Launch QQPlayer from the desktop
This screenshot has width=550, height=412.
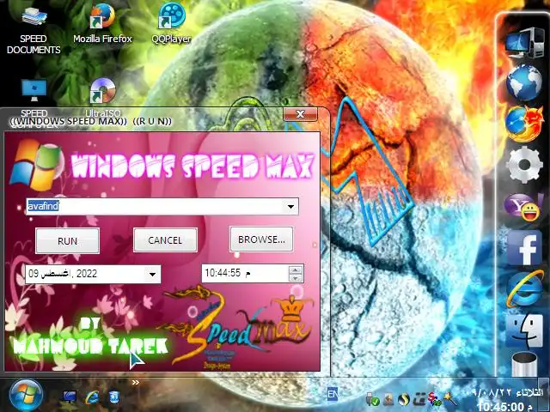coord(171,24)
